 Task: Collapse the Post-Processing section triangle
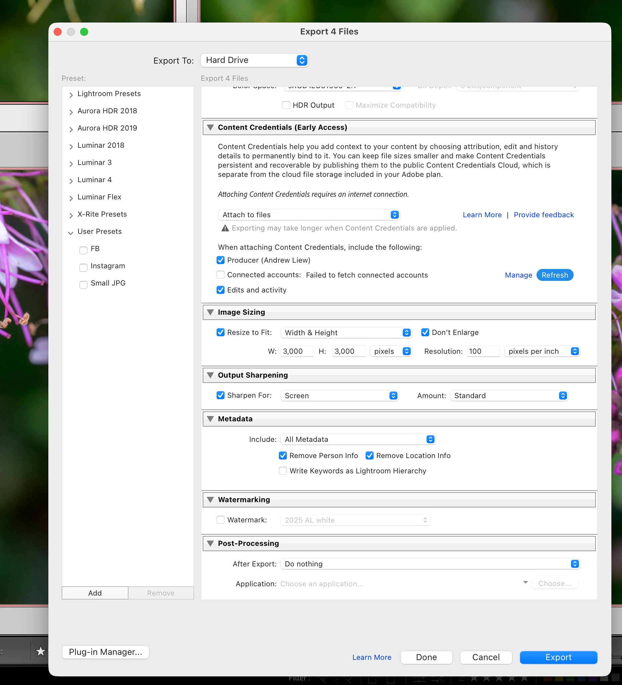coord(210,543)
